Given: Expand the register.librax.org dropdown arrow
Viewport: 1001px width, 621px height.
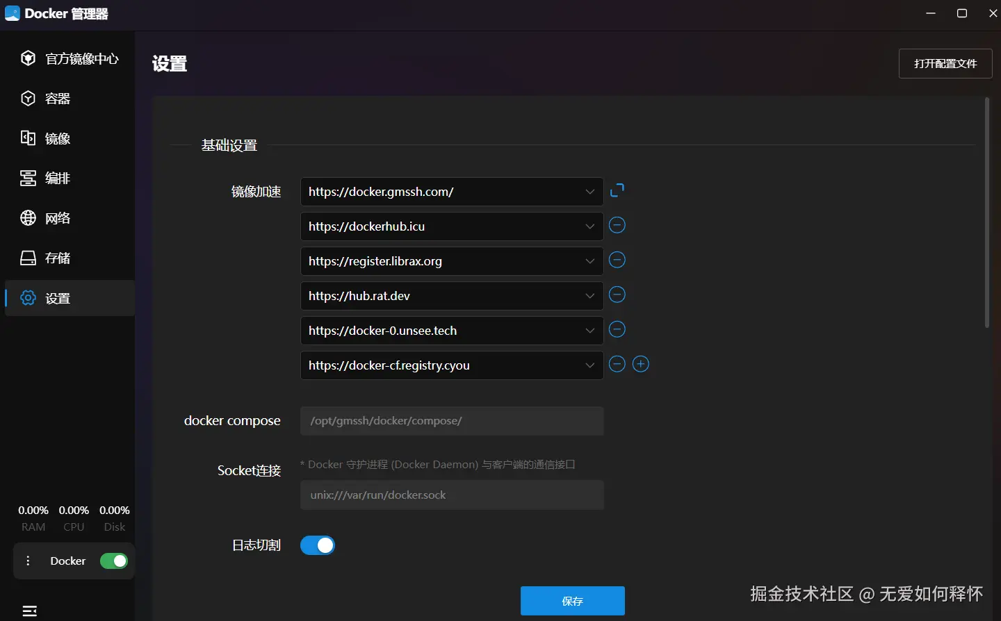Looking at the screenshot, I should pos(590,261).
